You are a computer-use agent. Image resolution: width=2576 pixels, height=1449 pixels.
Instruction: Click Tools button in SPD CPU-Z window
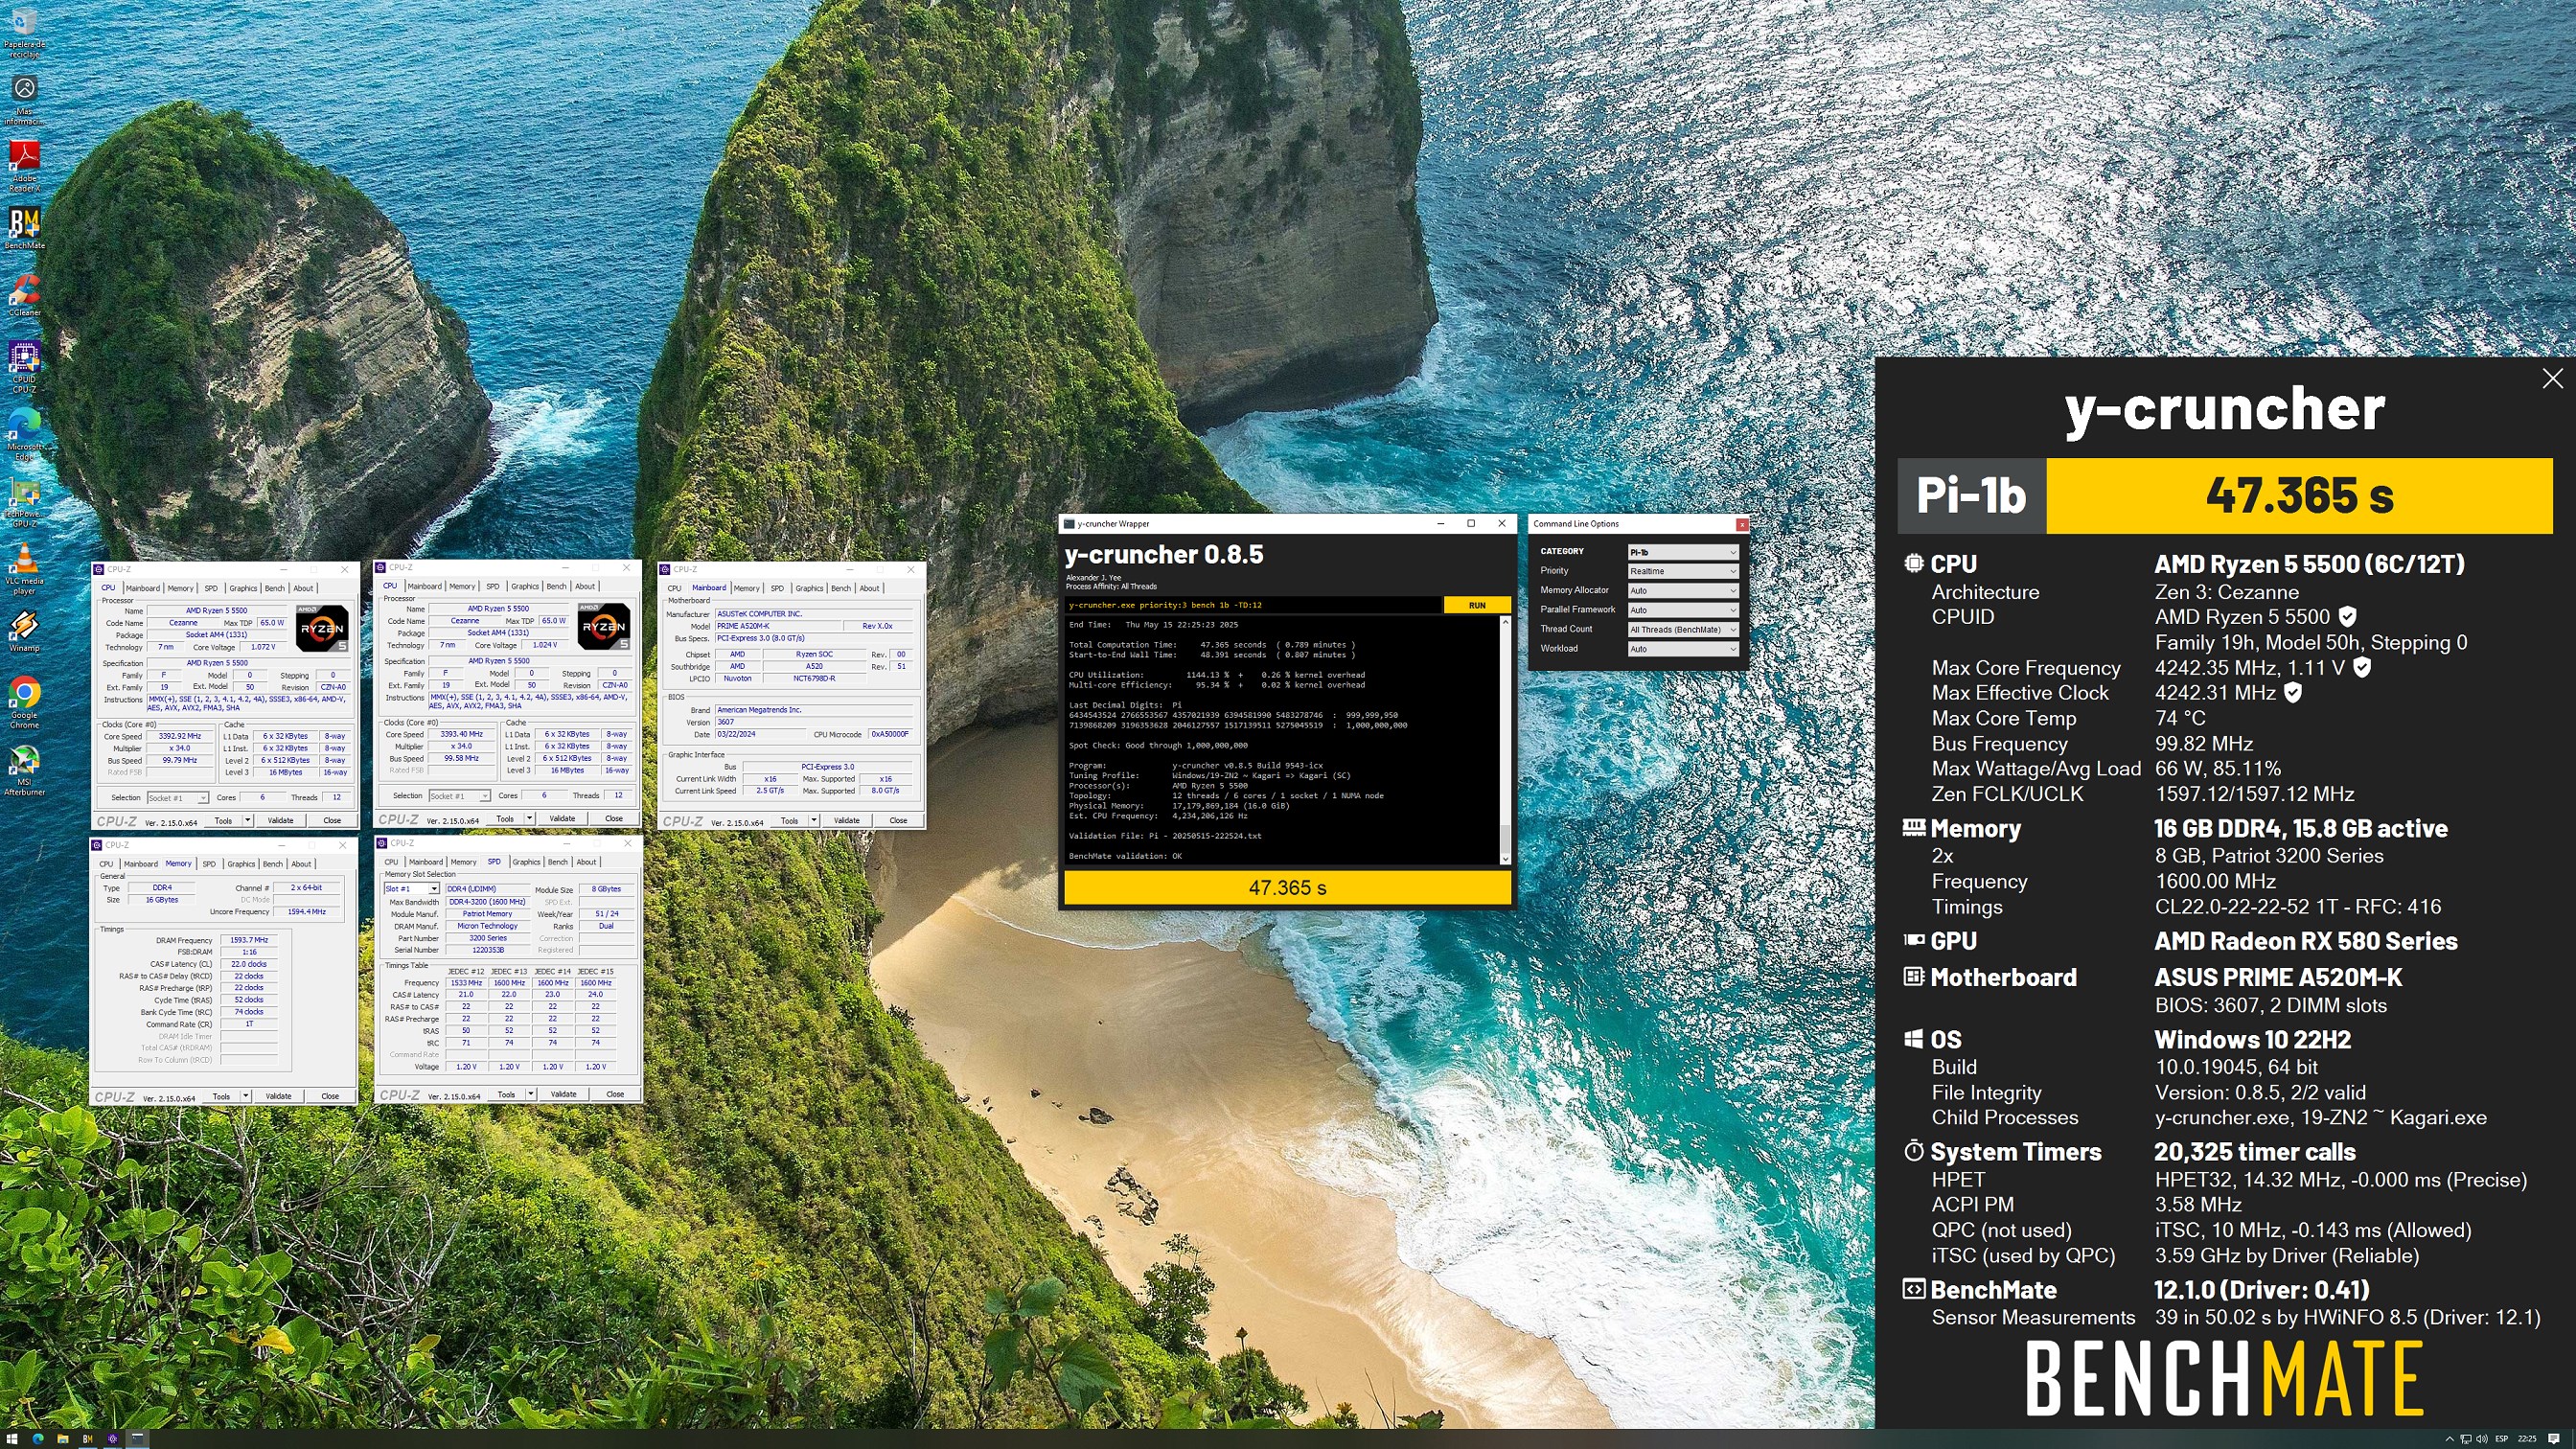(x=507, y=1095)
